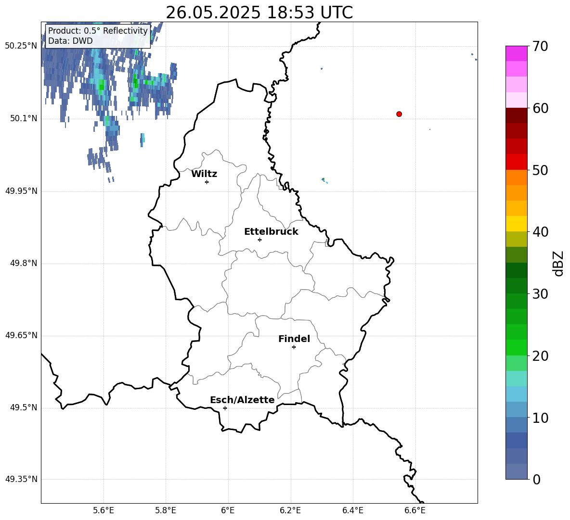Click the title '26.05.2025 18:53 UTC'

259,13
